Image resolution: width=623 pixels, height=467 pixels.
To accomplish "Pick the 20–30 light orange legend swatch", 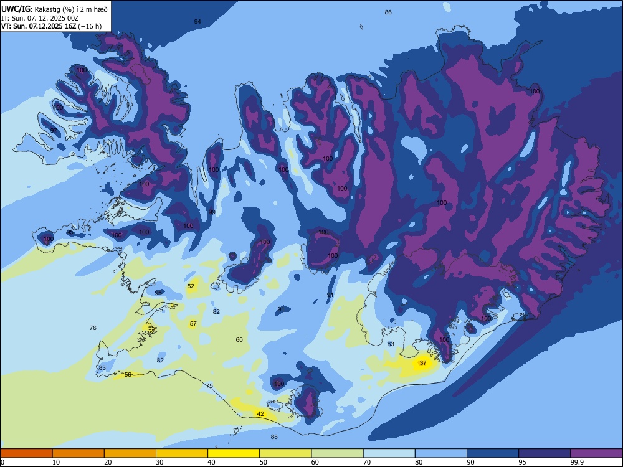I will tap(130, 453).
